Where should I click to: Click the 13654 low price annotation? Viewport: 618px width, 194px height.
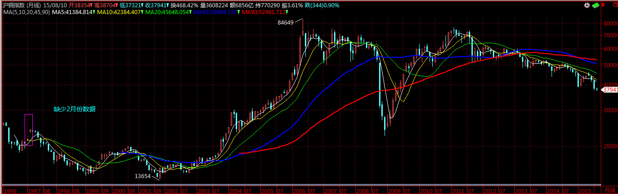(142, 176)
